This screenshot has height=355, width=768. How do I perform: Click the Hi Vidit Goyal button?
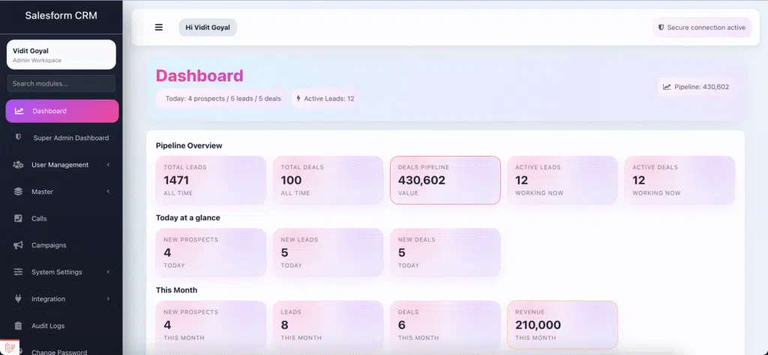208,28
